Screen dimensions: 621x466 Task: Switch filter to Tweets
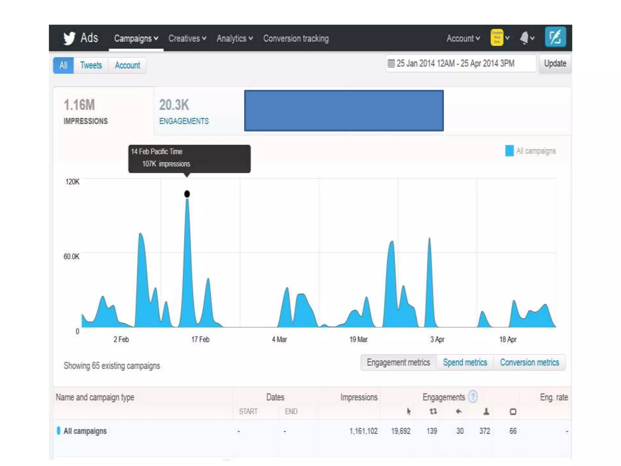pos(91,65)
